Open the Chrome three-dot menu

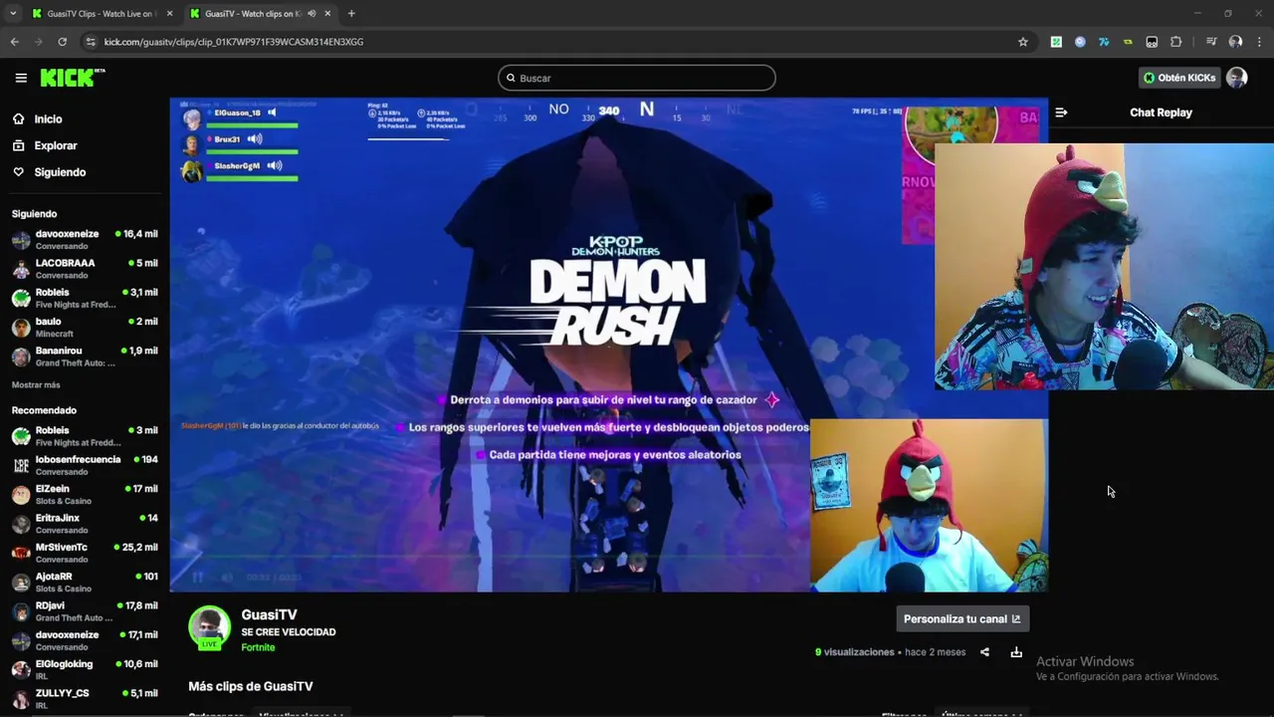1259,42
